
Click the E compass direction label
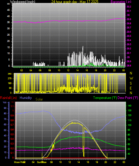click(131, 88)
